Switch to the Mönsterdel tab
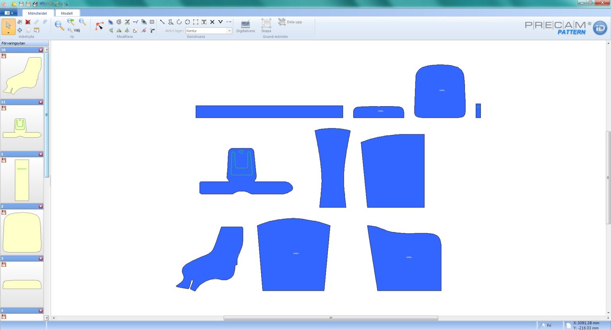Viewport: 611px width, 330px height. coord(37,13)
